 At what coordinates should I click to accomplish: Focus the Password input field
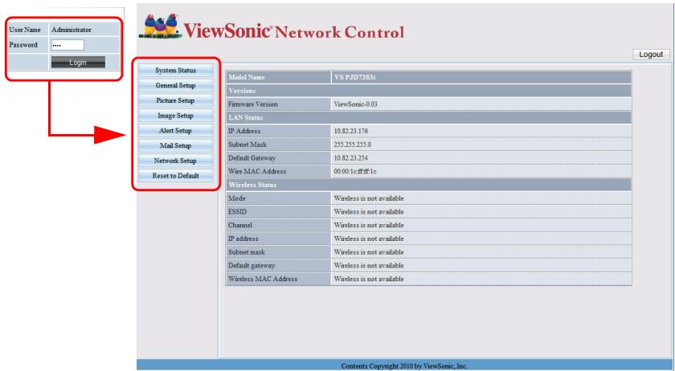[x=67, y=45]
